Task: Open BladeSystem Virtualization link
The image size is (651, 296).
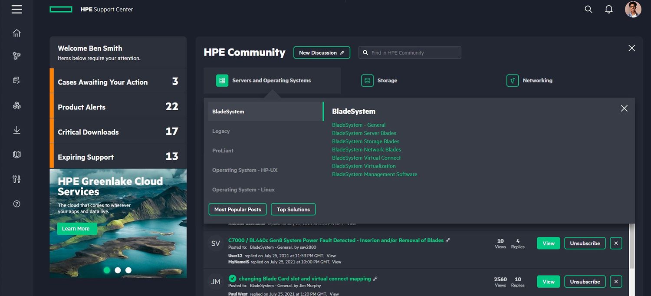Action: tap(364, 166)
